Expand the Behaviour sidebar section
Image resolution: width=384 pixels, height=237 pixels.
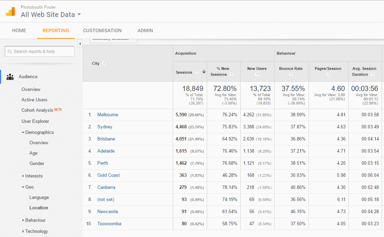[23, 220]
